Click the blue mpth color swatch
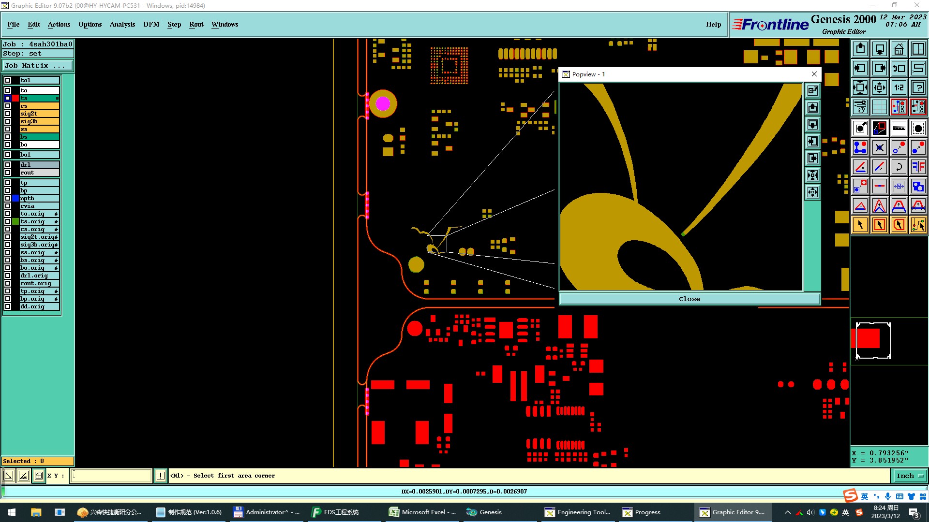Screen dimensions: 929x522 pyautogui.click(x=15, y=198)
